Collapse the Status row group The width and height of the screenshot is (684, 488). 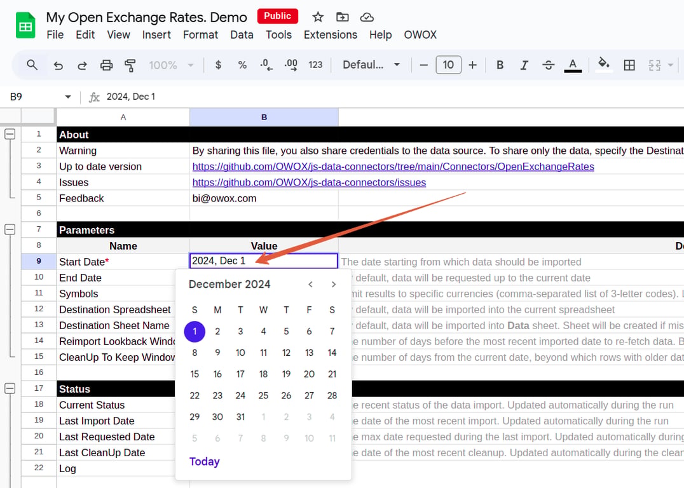point(10,389)
